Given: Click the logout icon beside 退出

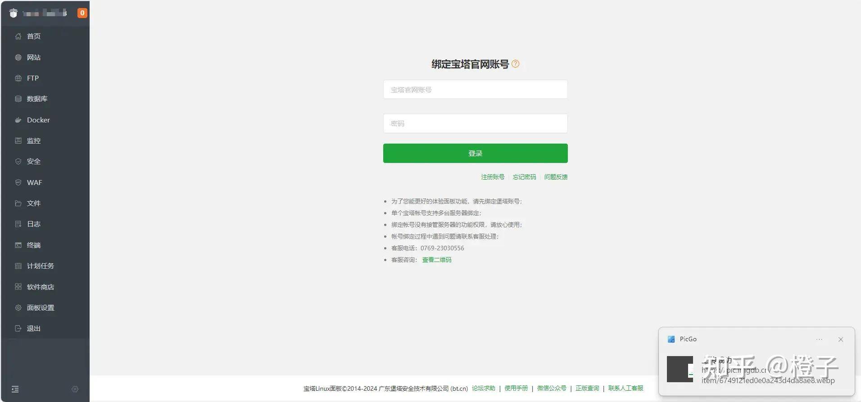Looking at the screenshot, I should tap(18, 328).
